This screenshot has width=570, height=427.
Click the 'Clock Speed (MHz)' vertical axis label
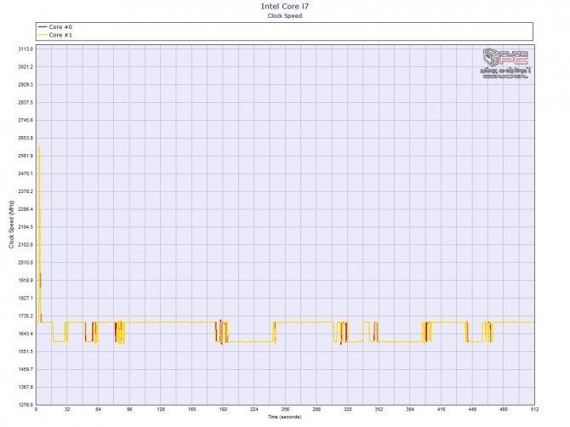click(11, 225)
